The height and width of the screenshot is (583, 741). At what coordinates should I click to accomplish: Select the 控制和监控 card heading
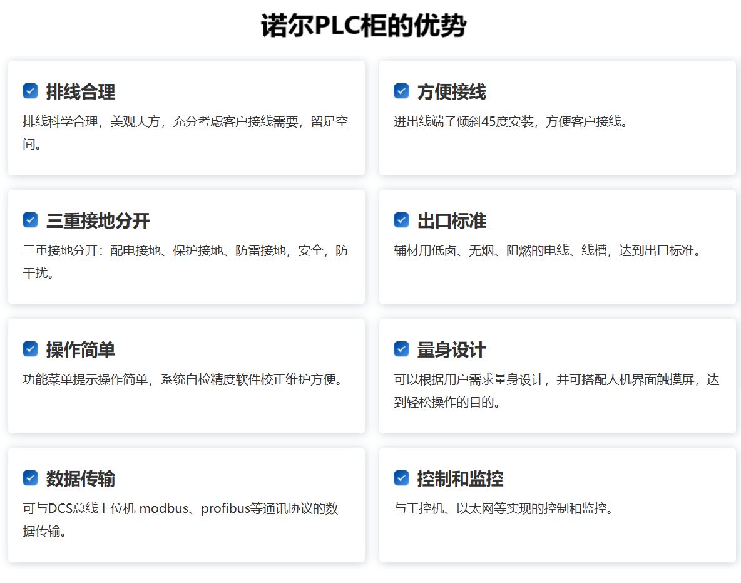click(460, 479)
